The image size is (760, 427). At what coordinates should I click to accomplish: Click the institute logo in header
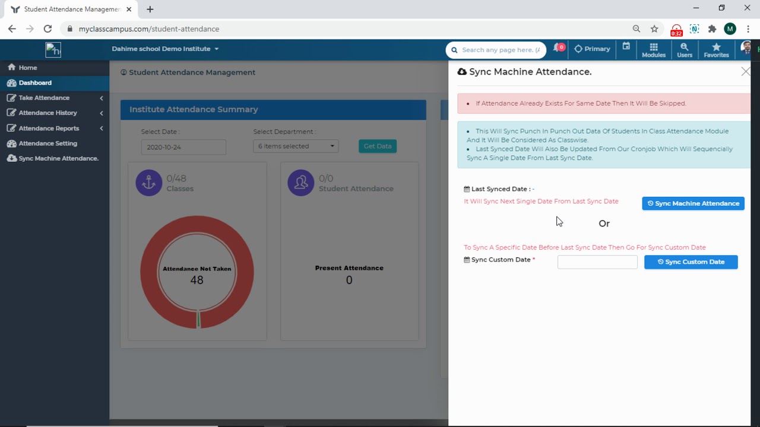53,50
